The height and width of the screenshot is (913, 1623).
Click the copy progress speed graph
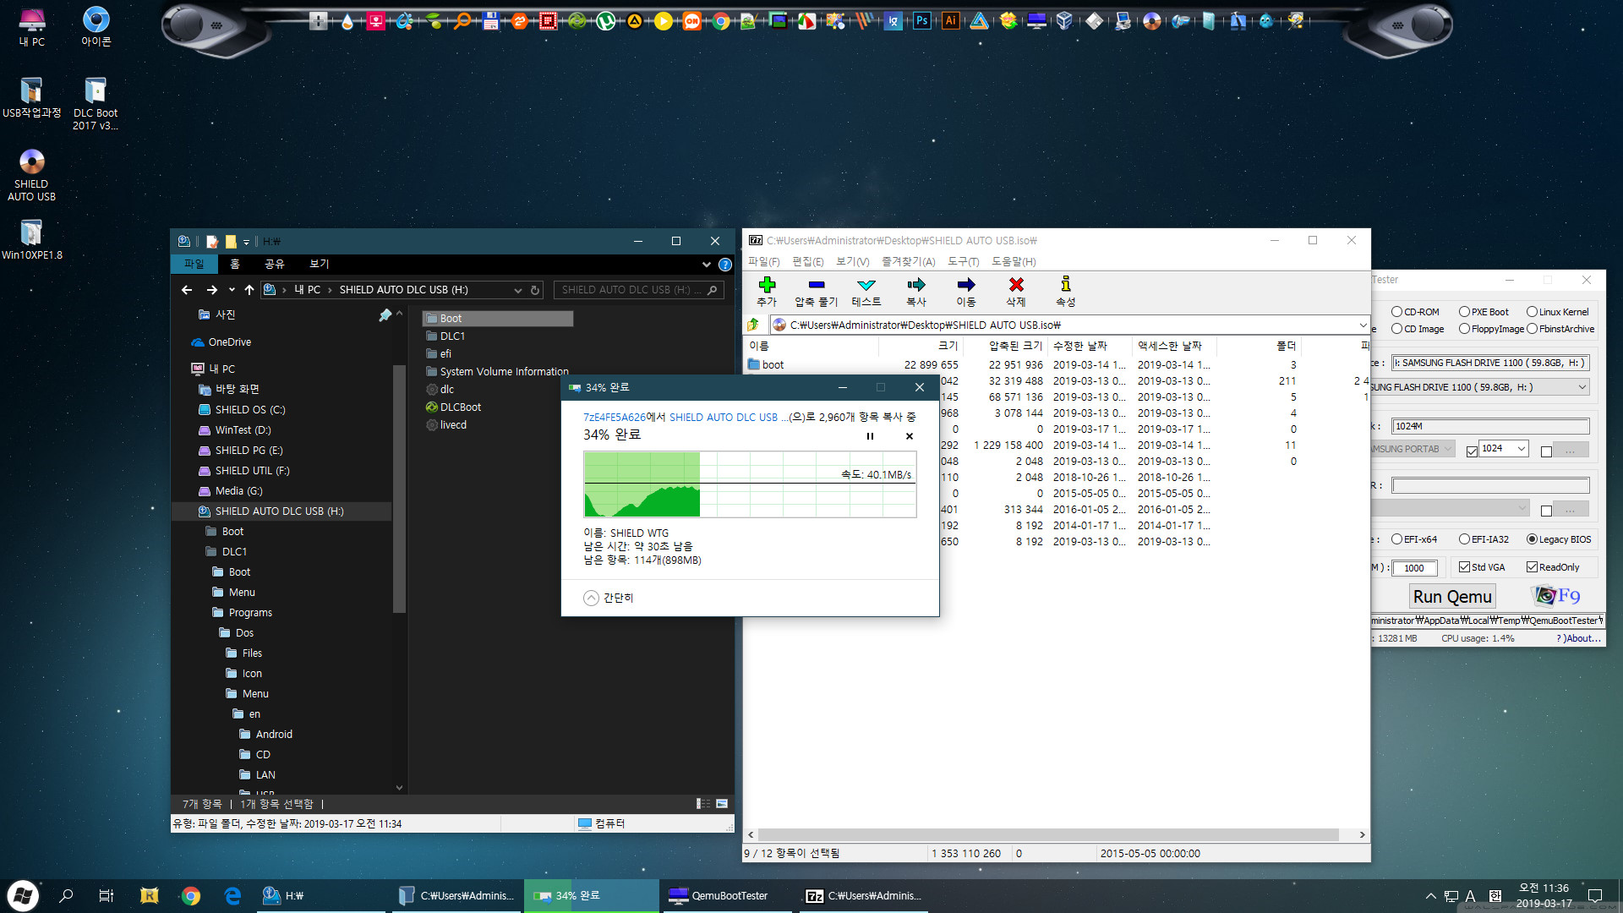point(750,484)
